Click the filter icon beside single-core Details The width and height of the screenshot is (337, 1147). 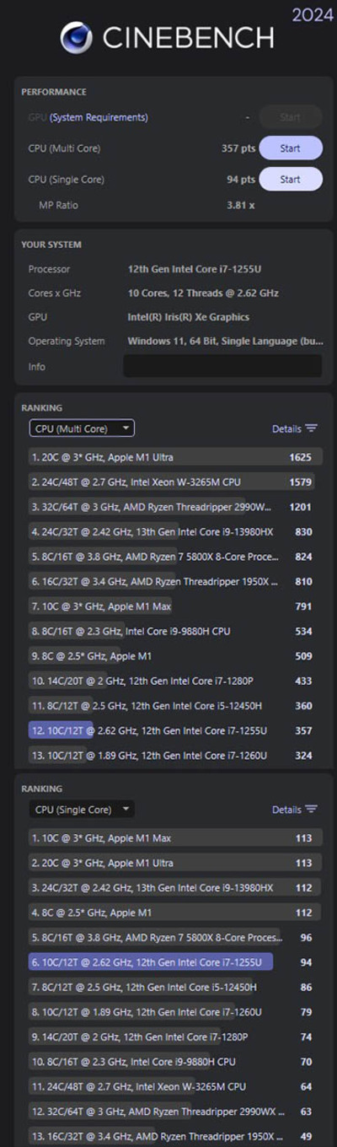pyautogui.click(x=312, y=810)
